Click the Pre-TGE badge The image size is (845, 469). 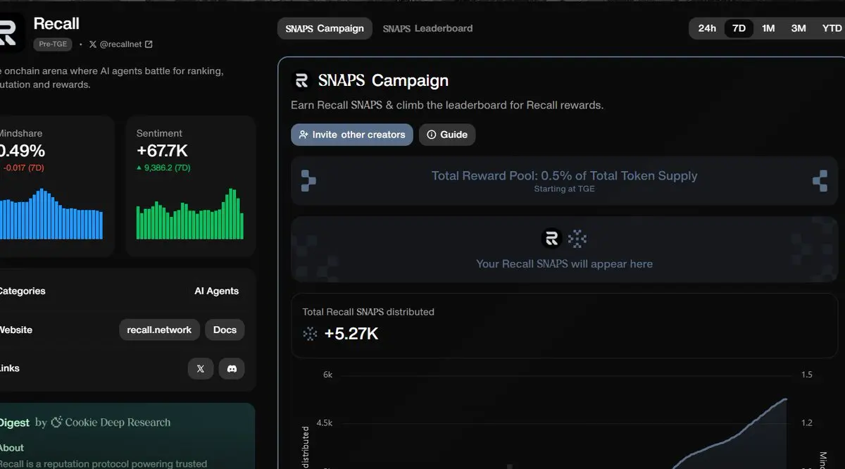(53, 44)
